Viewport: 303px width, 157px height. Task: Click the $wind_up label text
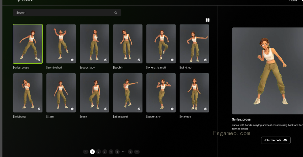185,68
